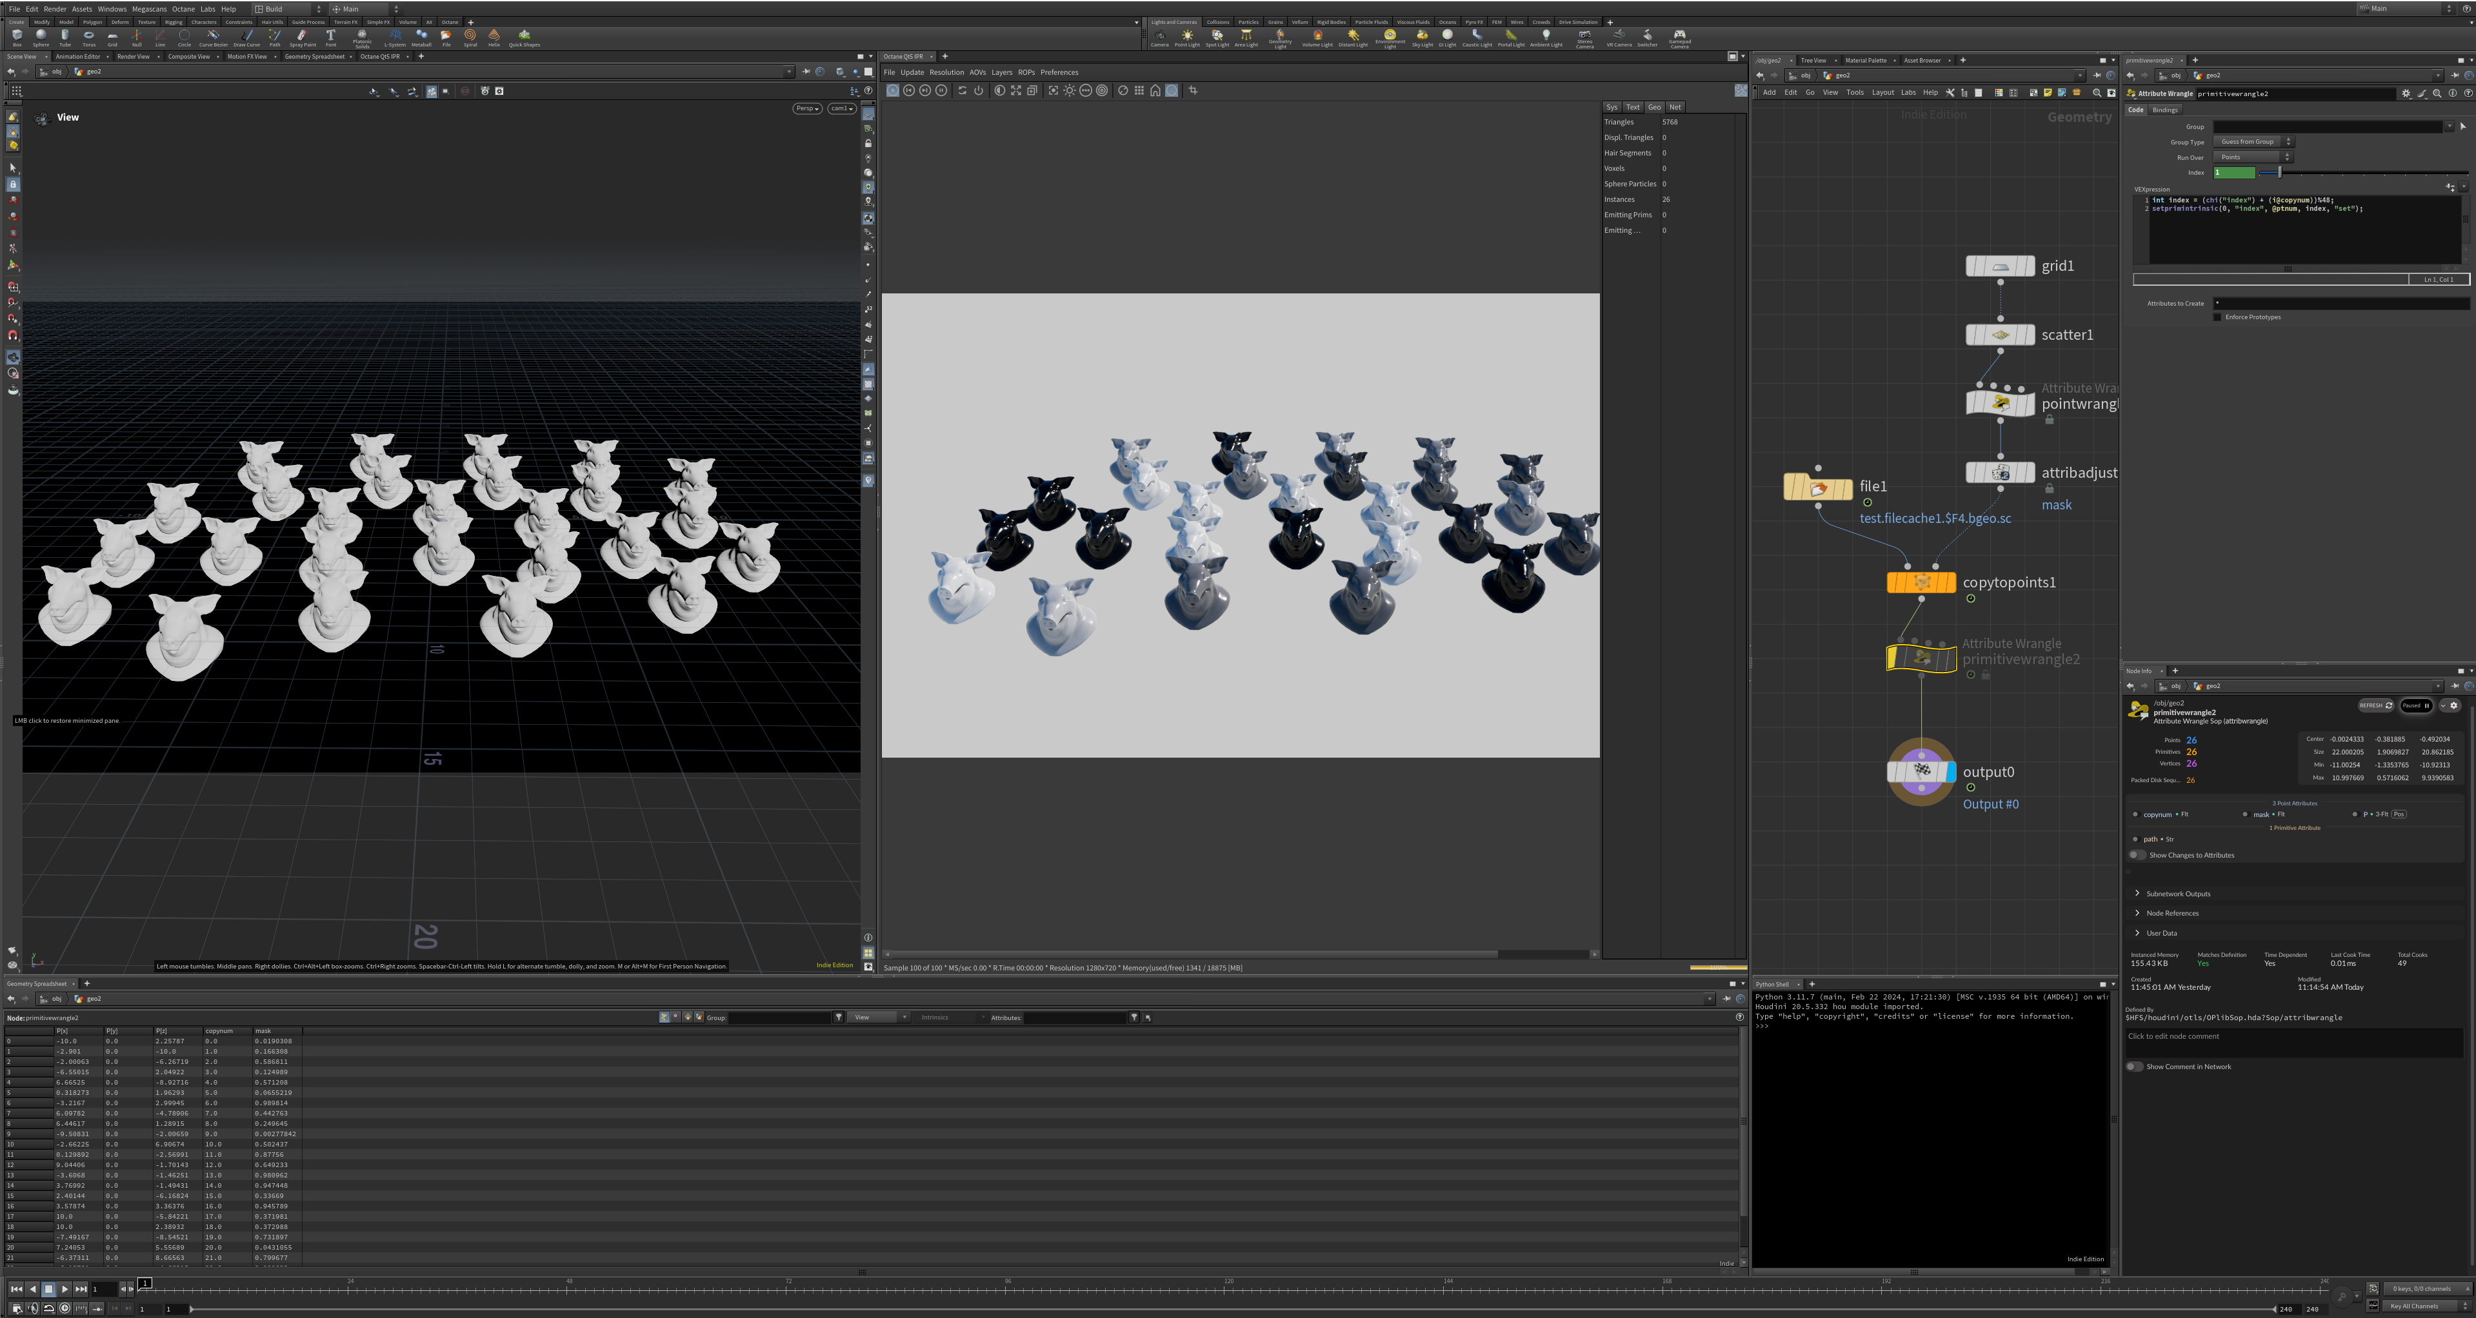Image resolution: width=2476 pixels, height=1318 pixels.
Task: Select the Curve Bezier shelf tool
Action: 214,37
